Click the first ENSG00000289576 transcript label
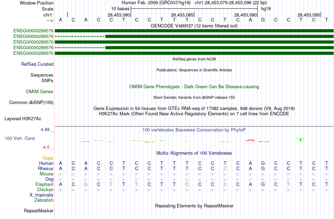The image size is (334, 219). [33, 31]
